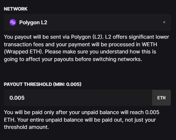The width and height of the screenshot is (176, 140).
Task: Select the "Polygon L2" text label
Action: (x=33, y=22)
